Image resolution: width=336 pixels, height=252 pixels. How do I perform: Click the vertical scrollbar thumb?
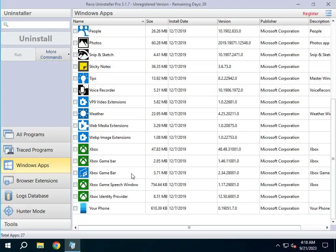[x=333, y=158]
